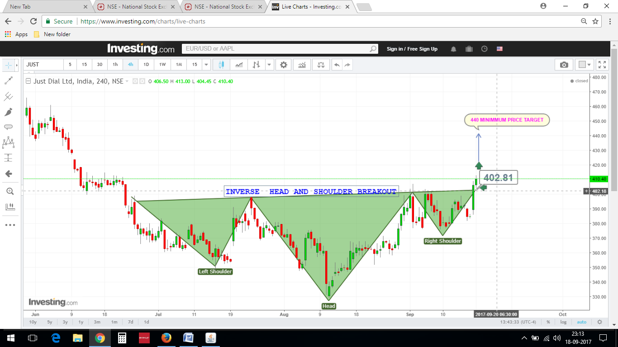Pick the callout text annotation tool
The width and height of the screenshot is (618, 347).
(8, 127)
